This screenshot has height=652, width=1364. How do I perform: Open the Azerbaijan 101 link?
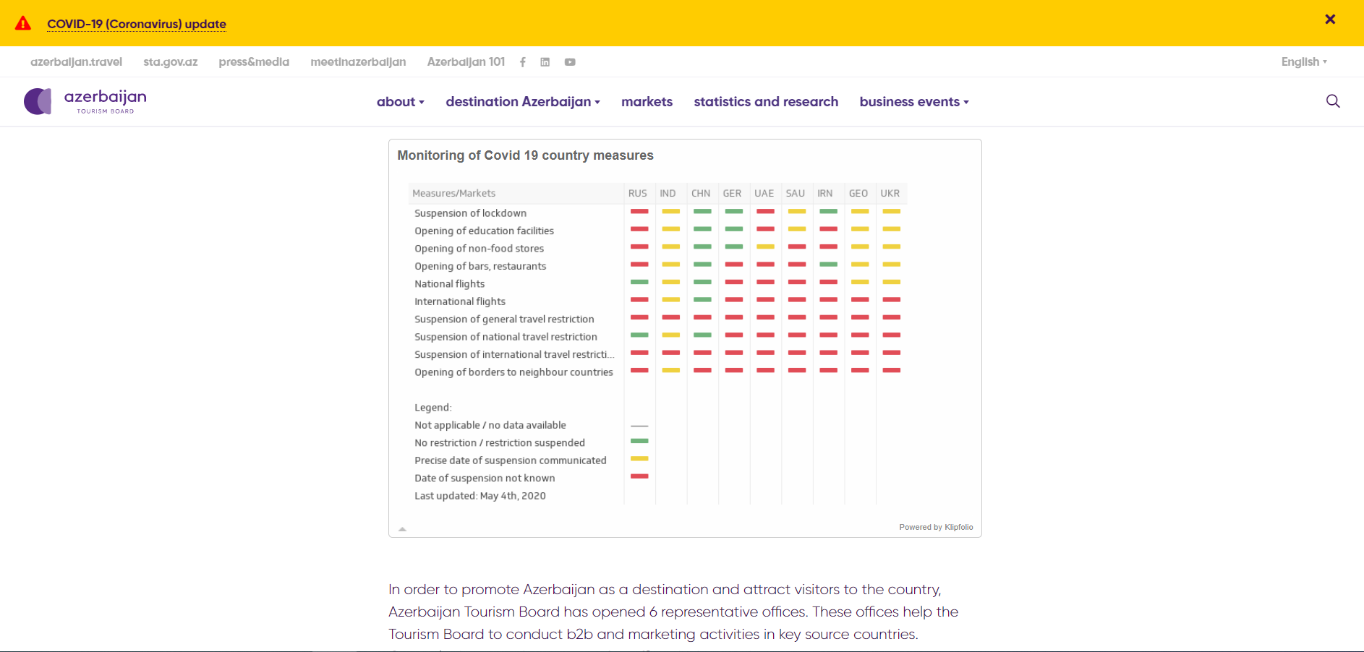pyautogui.click(x=466, y=61)
